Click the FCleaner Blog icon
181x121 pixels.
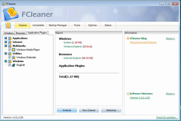pos(128,38)
